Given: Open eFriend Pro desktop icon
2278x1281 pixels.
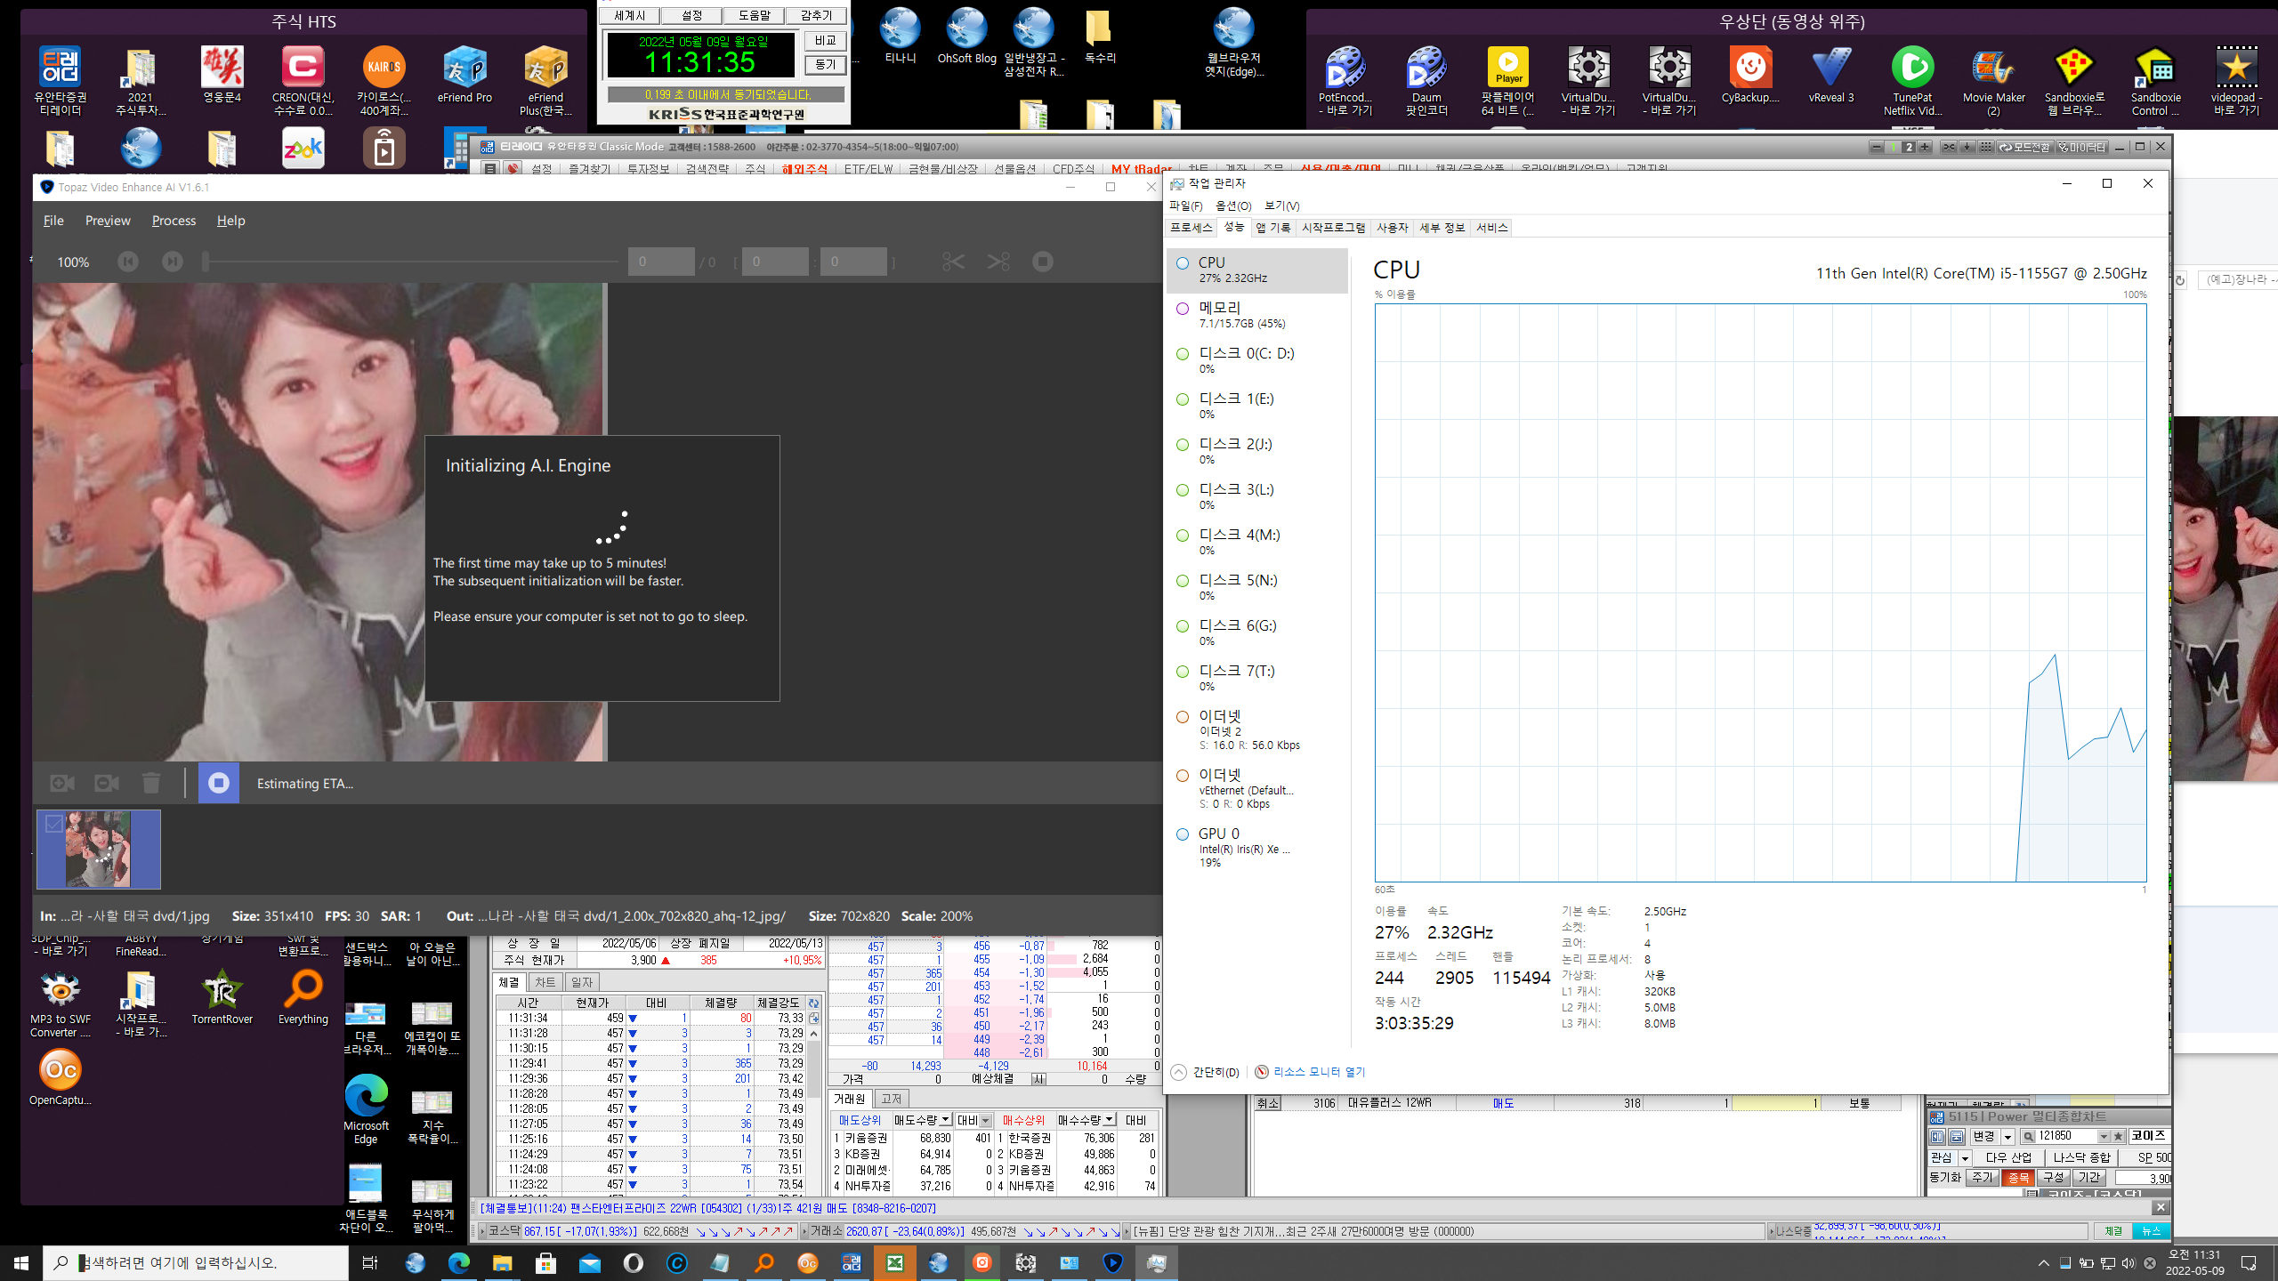Looking at the screenshot, I should [x=464, y=77].
